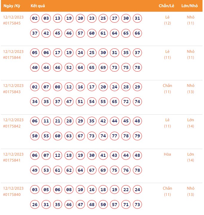204x215 pixels.
Task: Select ball 03 in draw #0175840
Action: tap(35, 190)
